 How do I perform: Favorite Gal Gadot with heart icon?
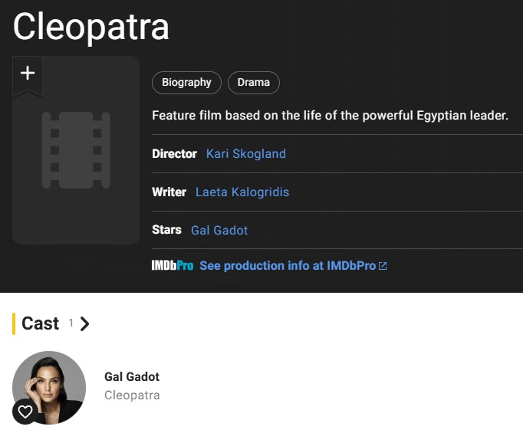tap(25, 412)
